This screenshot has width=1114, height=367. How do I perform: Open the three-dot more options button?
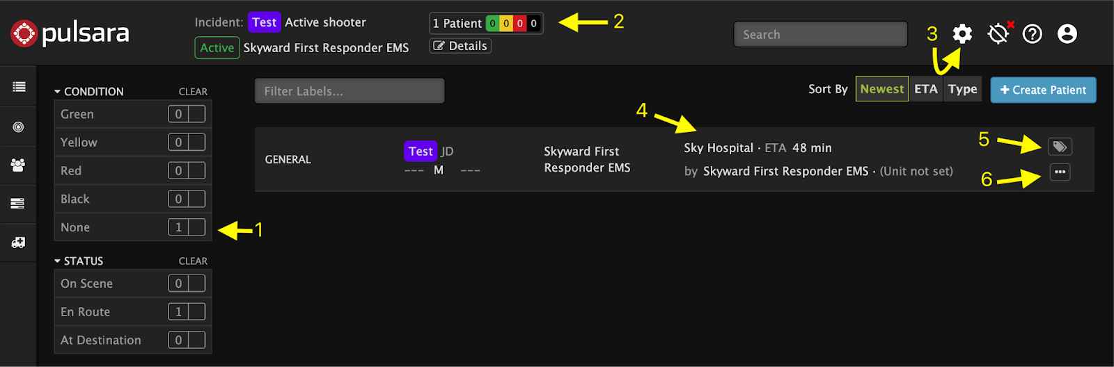point(1060,172)
